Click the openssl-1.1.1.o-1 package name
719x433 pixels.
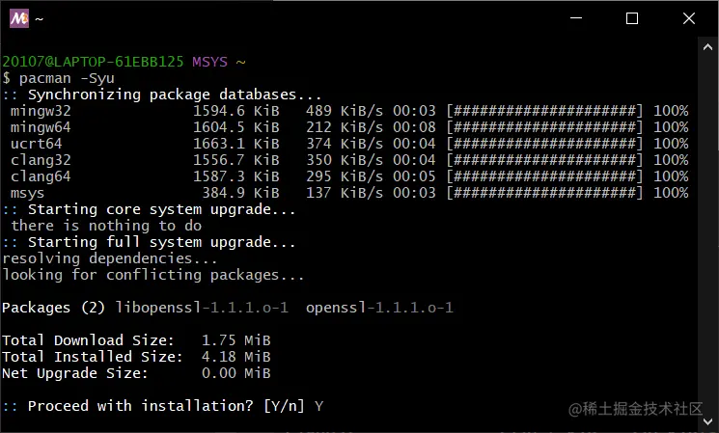pos(379,308)
